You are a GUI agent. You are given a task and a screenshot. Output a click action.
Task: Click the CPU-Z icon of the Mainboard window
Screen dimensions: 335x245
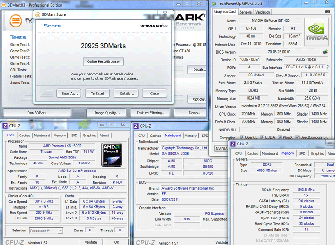tap(136, 126)
